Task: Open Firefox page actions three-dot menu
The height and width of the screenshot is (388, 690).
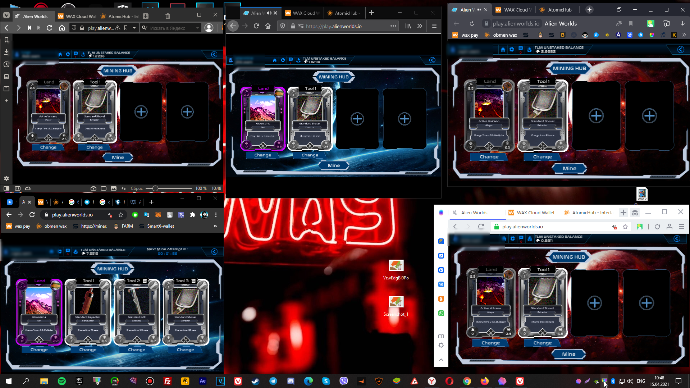Action: (393, 26)
